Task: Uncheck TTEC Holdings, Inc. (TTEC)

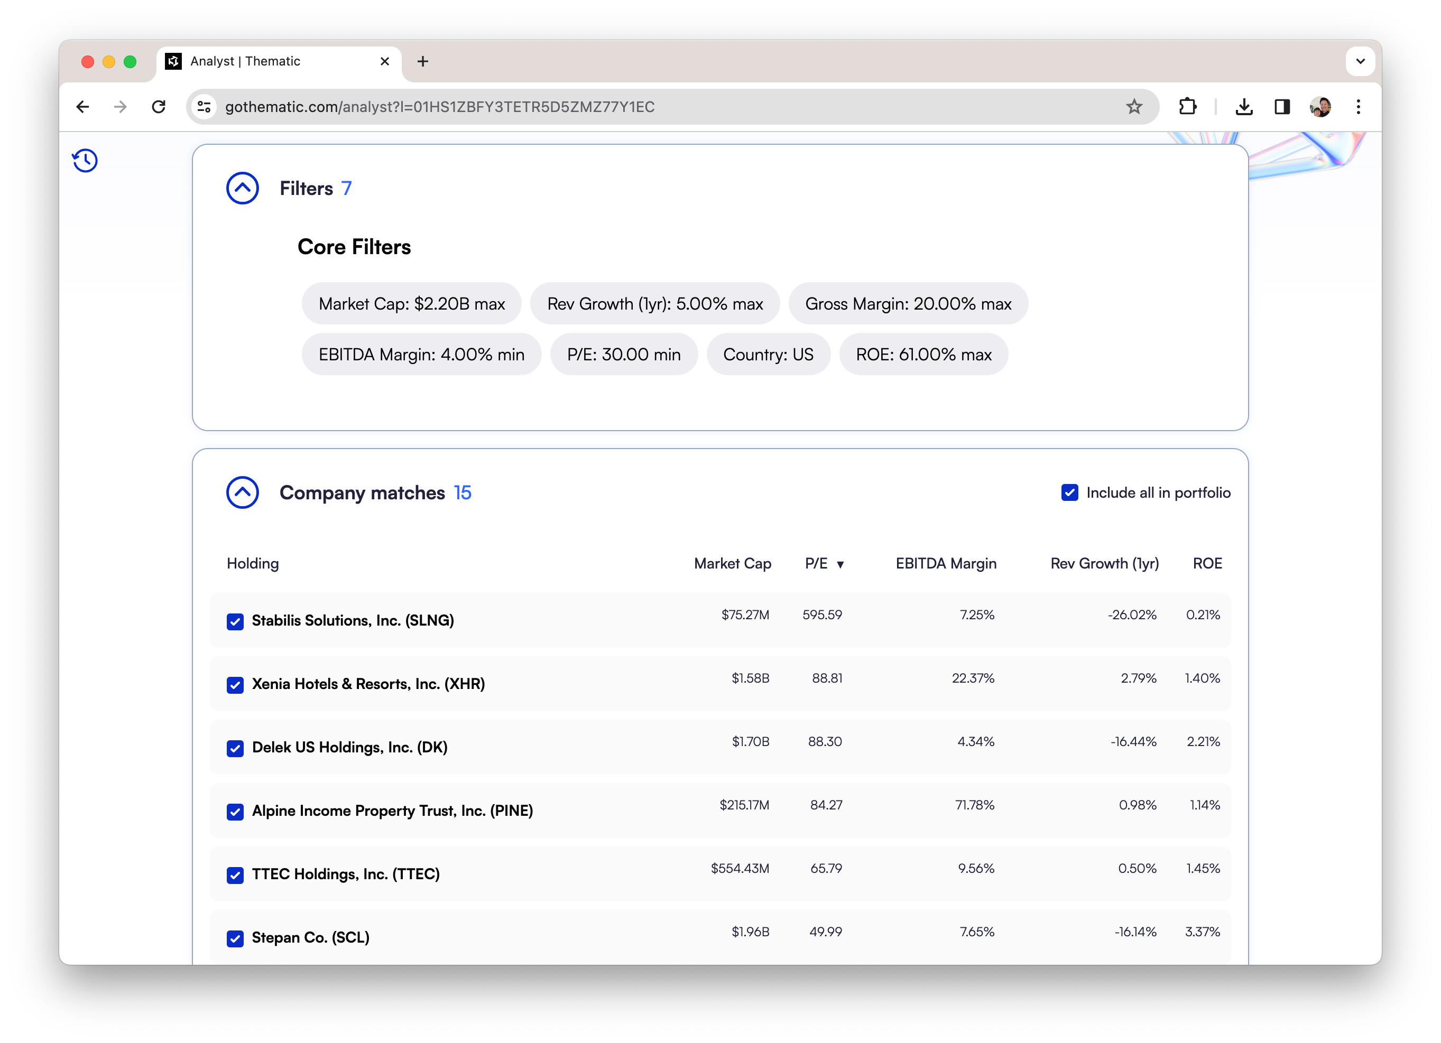Action: point(235,876)
